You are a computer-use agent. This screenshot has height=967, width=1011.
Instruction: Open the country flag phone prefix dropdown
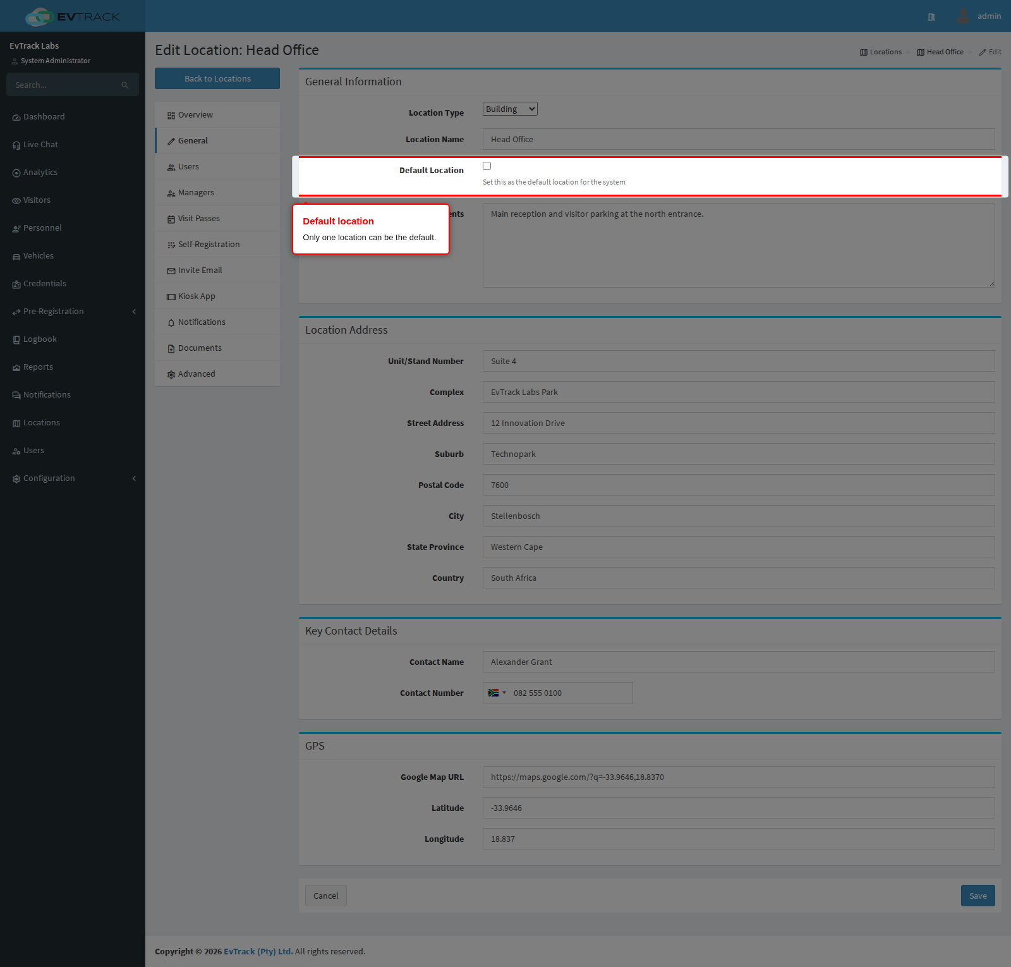coord(497,693)
